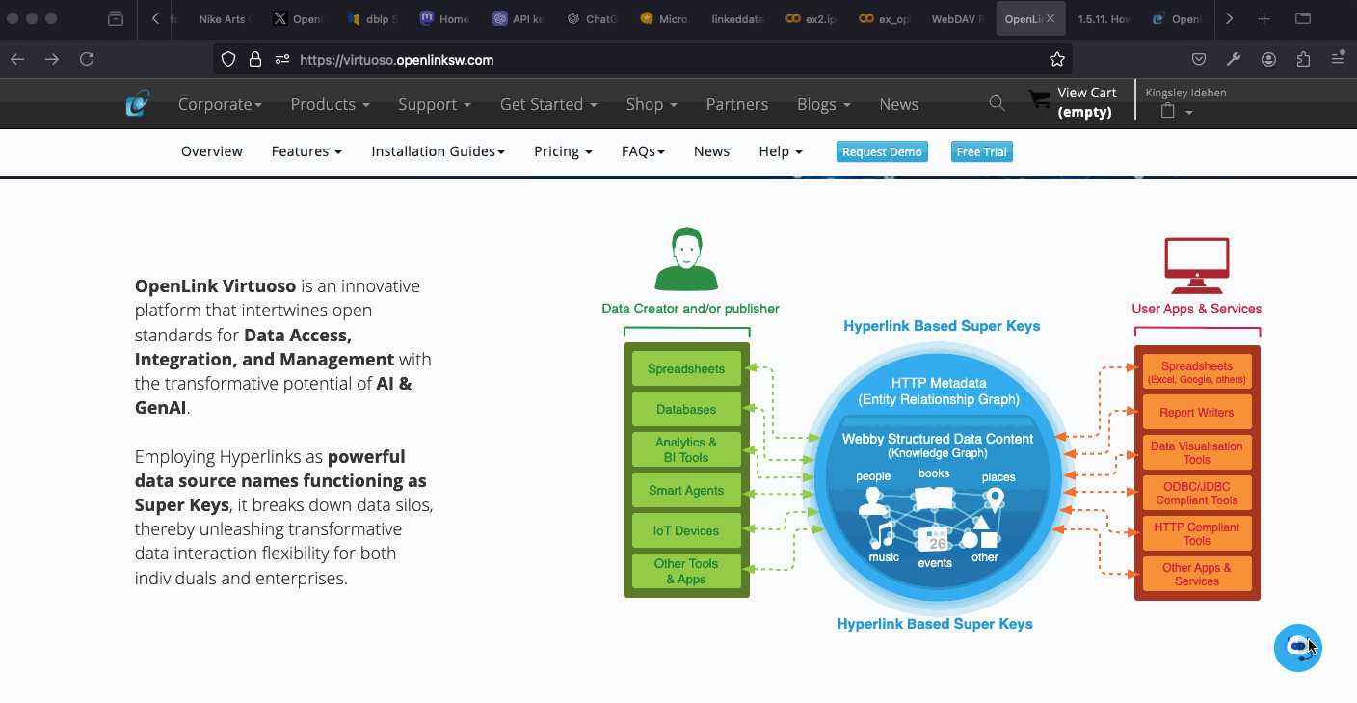Click the archive icon left of tabs
1357x703 pixels.
tap(116, 18)
